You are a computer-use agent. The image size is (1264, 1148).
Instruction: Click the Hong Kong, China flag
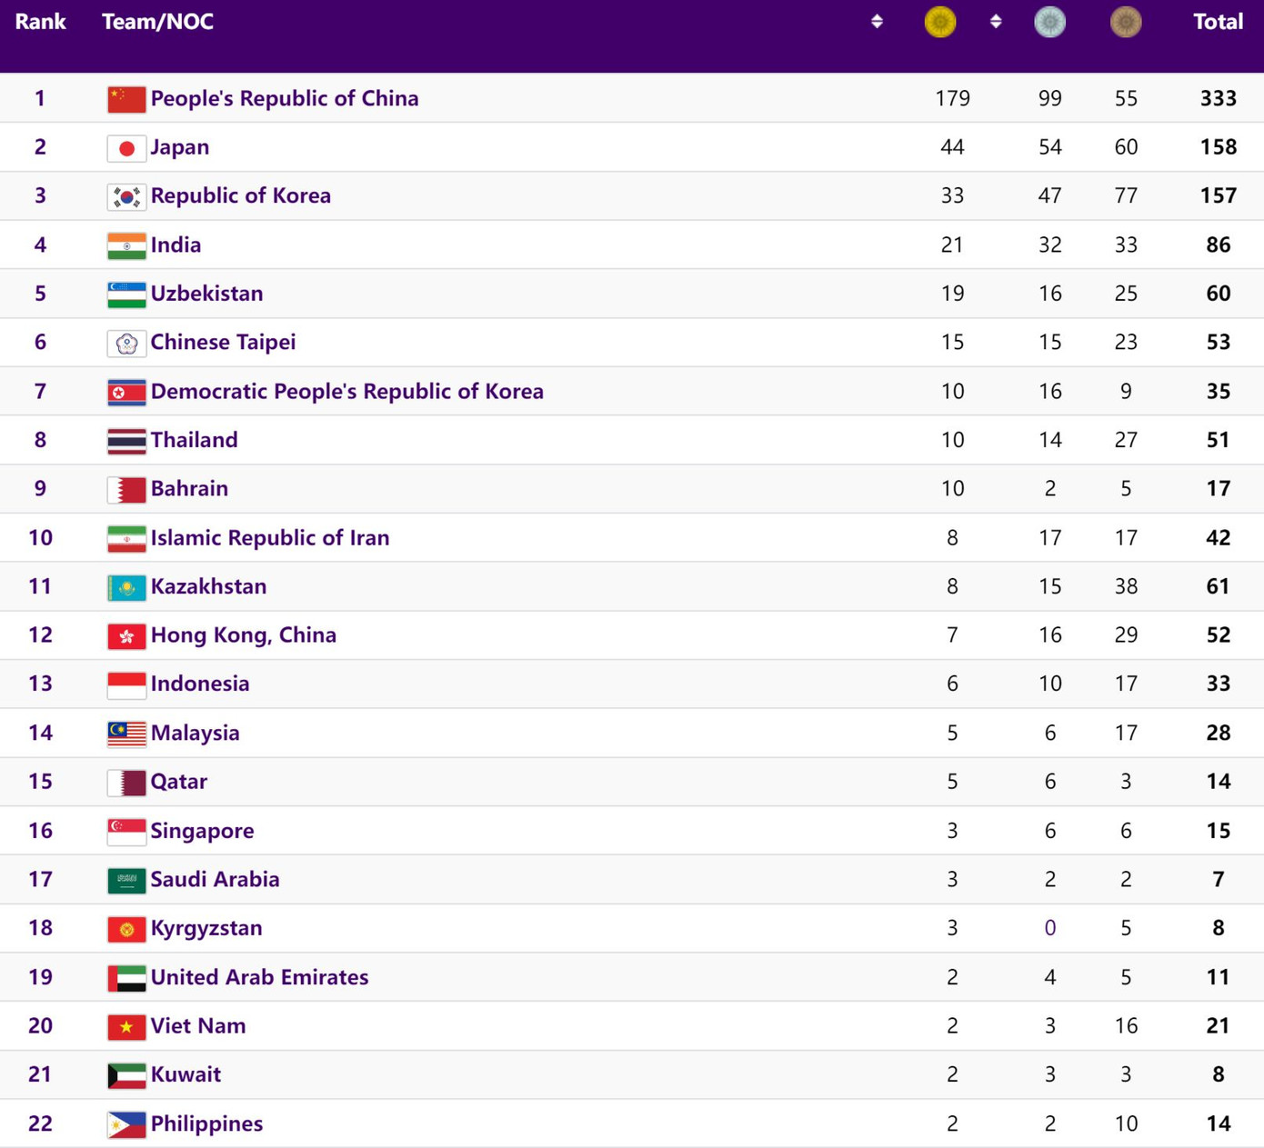(x=126, y=635)
